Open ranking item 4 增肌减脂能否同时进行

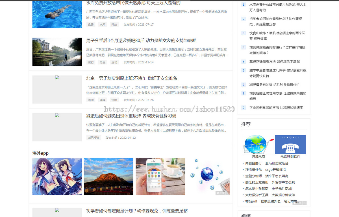pyautogui.click(x=277, y=50)
